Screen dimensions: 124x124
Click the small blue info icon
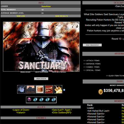coord(64,90)
